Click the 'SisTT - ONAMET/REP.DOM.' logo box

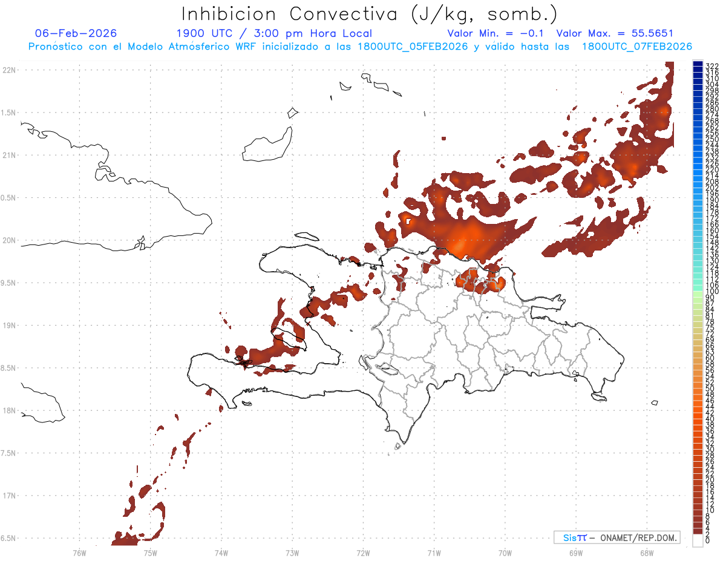616,537
